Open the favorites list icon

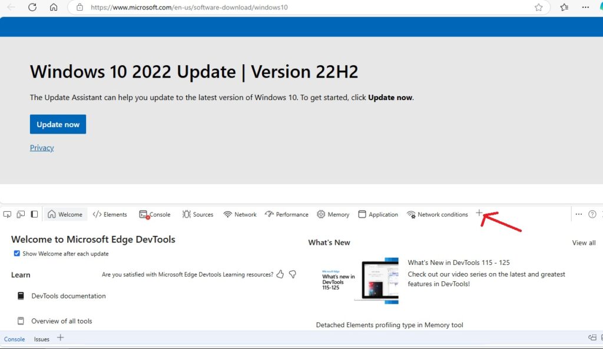click(564, 7)
